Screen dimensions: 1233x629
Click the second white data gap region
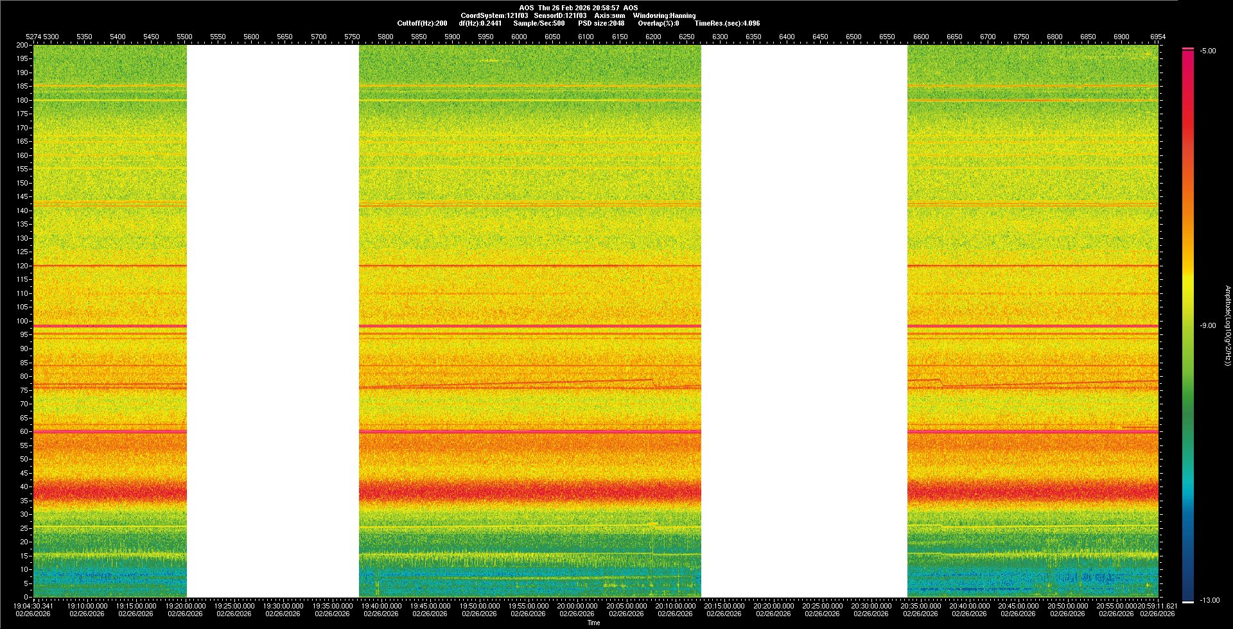coord(804,321)
